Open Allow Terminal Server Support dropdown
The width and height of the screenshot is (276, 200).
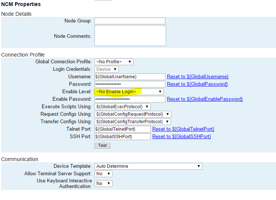click(103, 174)
